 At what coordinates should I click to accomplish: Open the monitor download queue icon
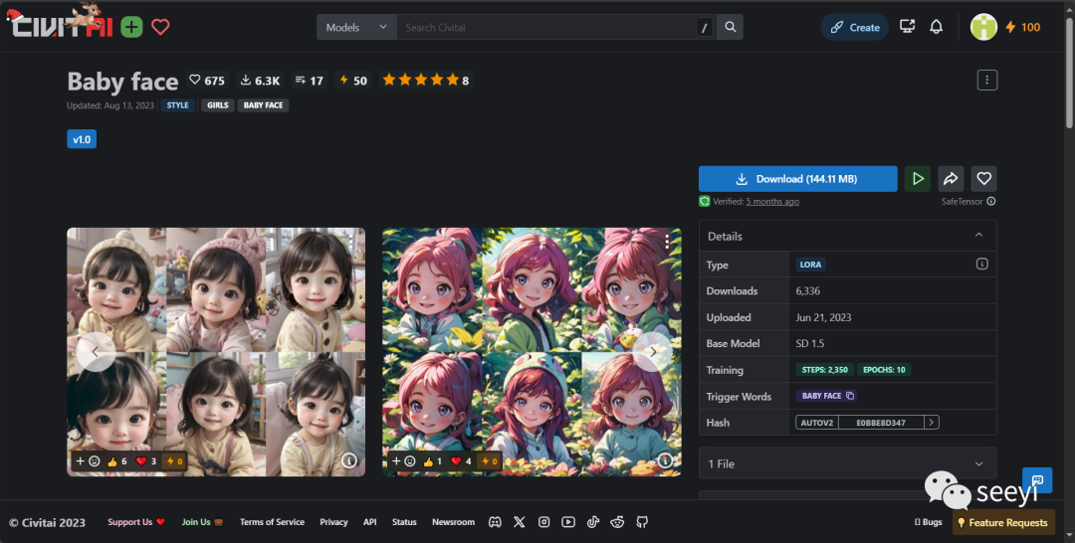907,27
